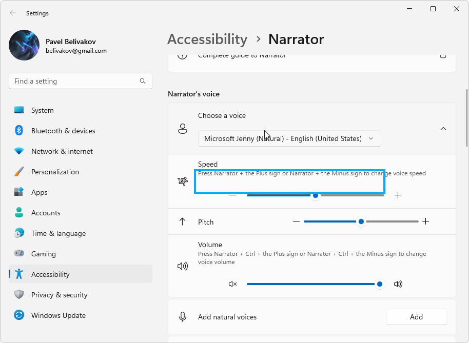469x343 pixels.
Task: Click the Volume slider handle
Action: 380,284
